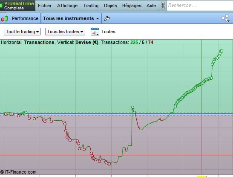
Task: Expand the Tous les instruments dropdown
Action: [x=71, y=18]
